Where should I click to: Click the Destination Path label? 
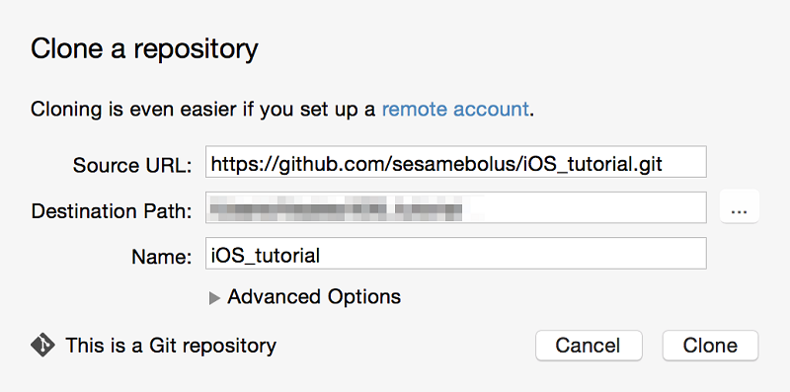(112, 211)
